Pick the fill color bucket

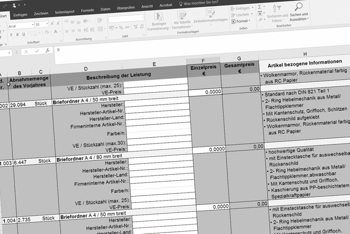pyautogui.click(x=46, y=31)
